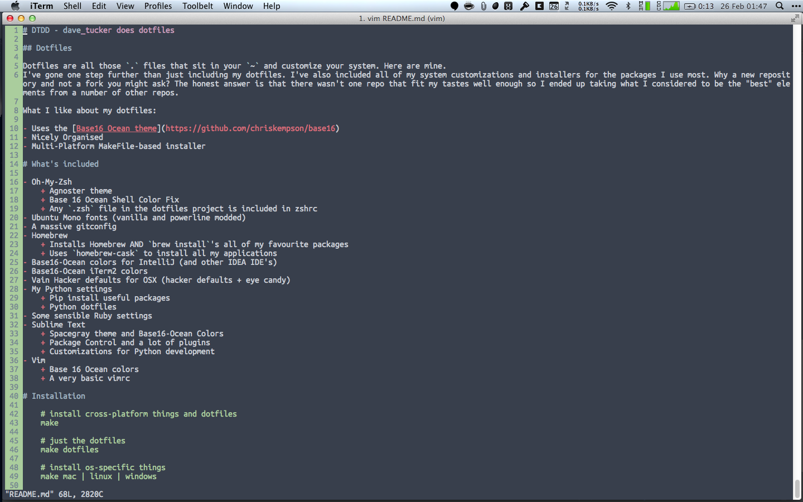Open the Window menu
Screen dimensions: 803x502
[x=238, y=6]
